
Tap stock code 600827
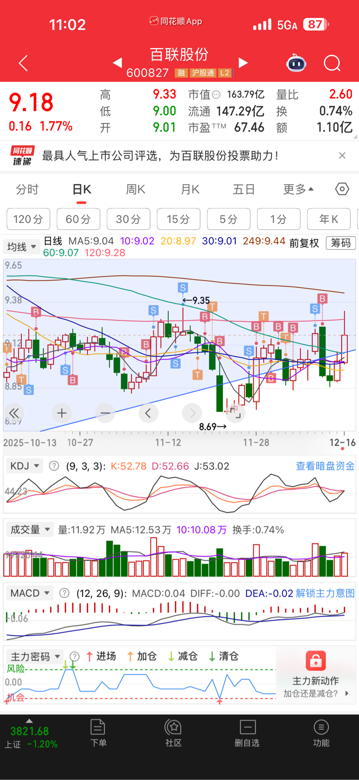pos(147,73)
